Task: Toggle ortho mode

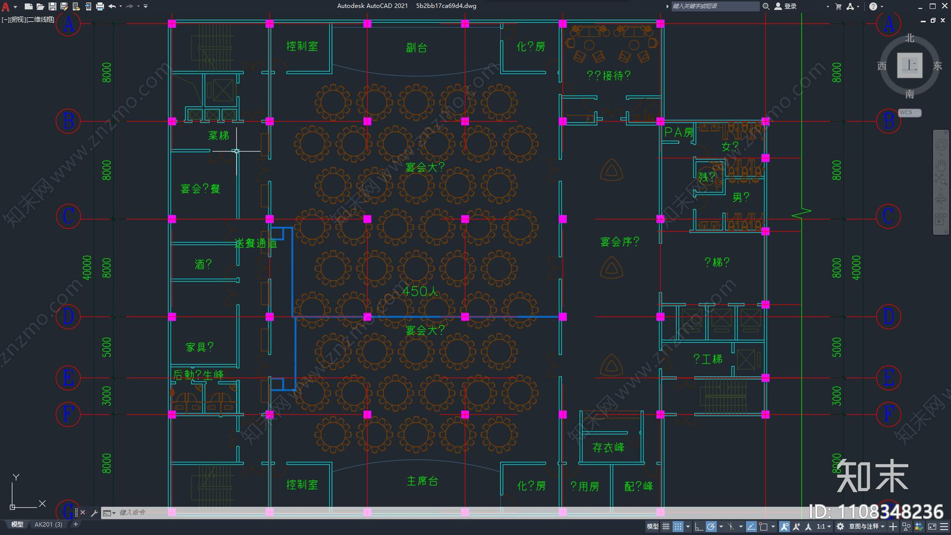Action: (x=699, y=527)
